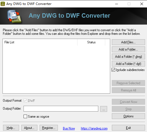Open the Add Files dialog
Image resolution: width=147 pixels, height=132 pixels.
pos(128,42)
